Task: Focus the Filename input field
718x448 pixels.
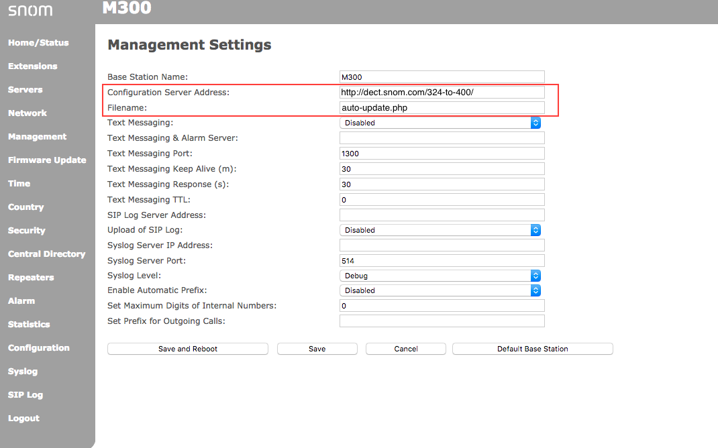Action: tap(442, 107)
